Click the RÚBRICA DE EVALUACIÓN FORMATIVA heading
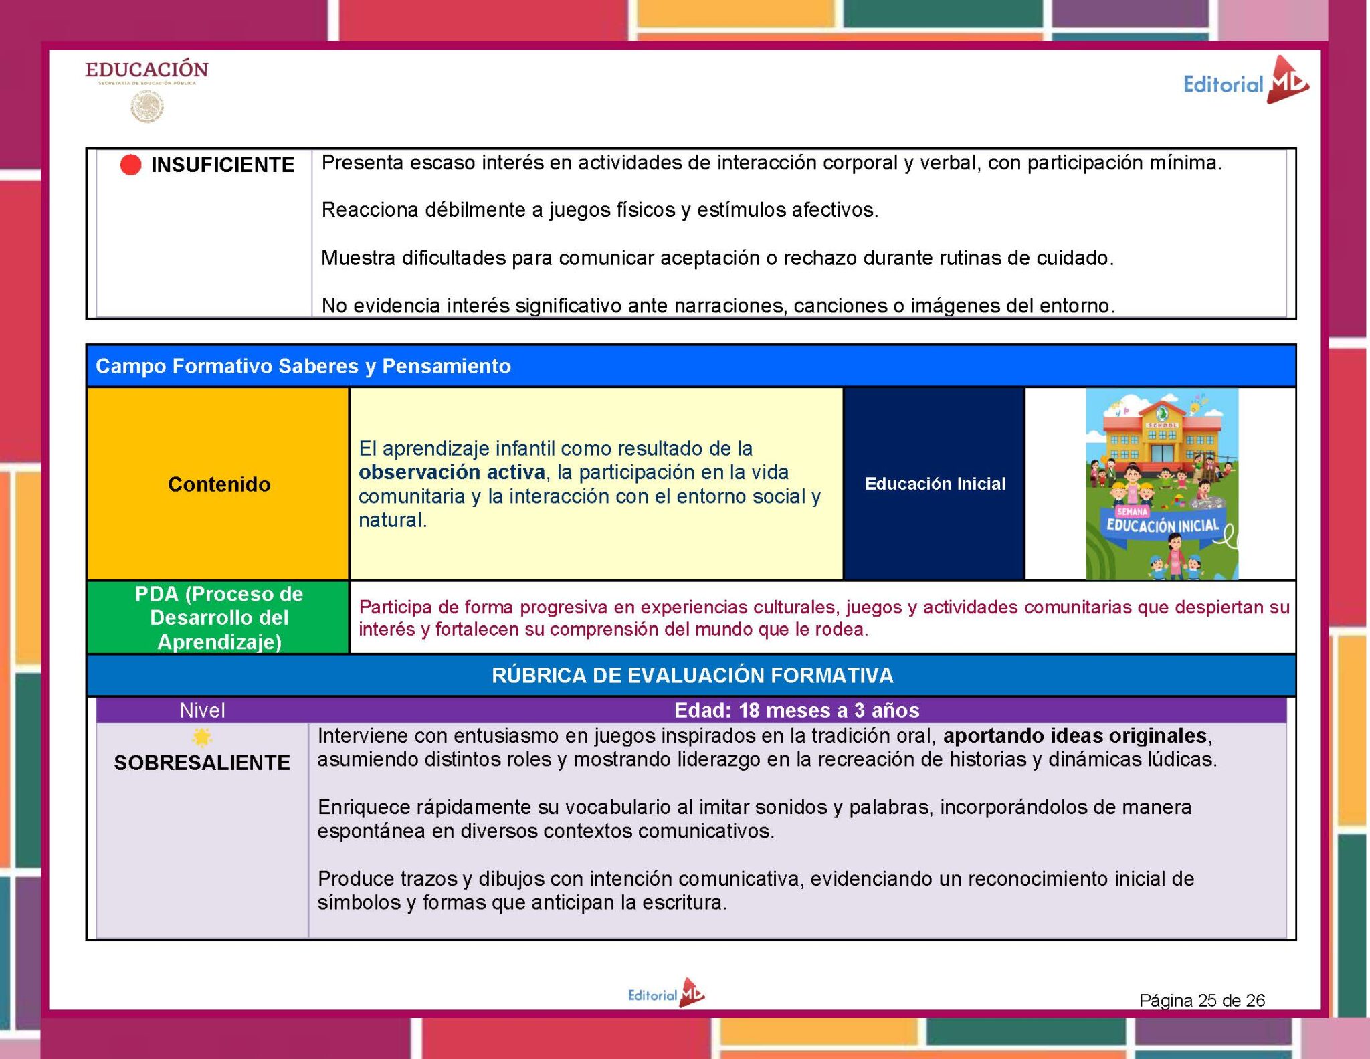The height and width of the screenshot is (1059, 1370). pos(692,676)
